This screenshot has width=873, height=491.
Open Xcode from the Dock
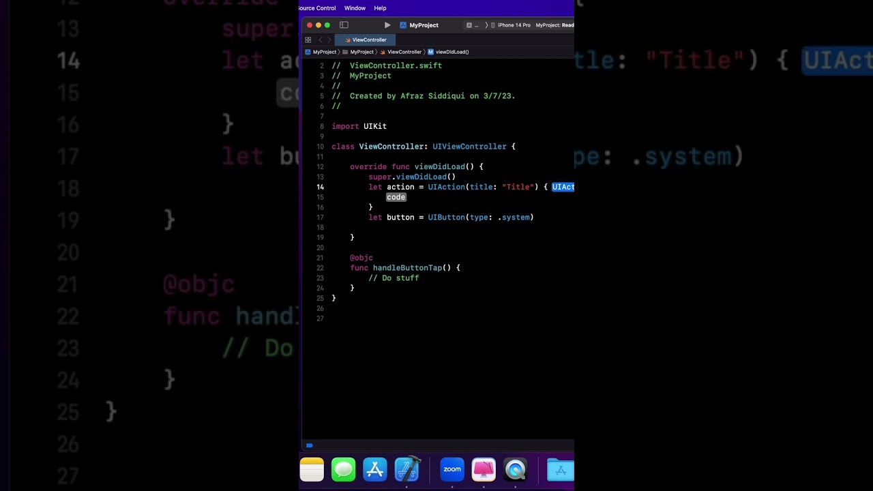(406, 469)
